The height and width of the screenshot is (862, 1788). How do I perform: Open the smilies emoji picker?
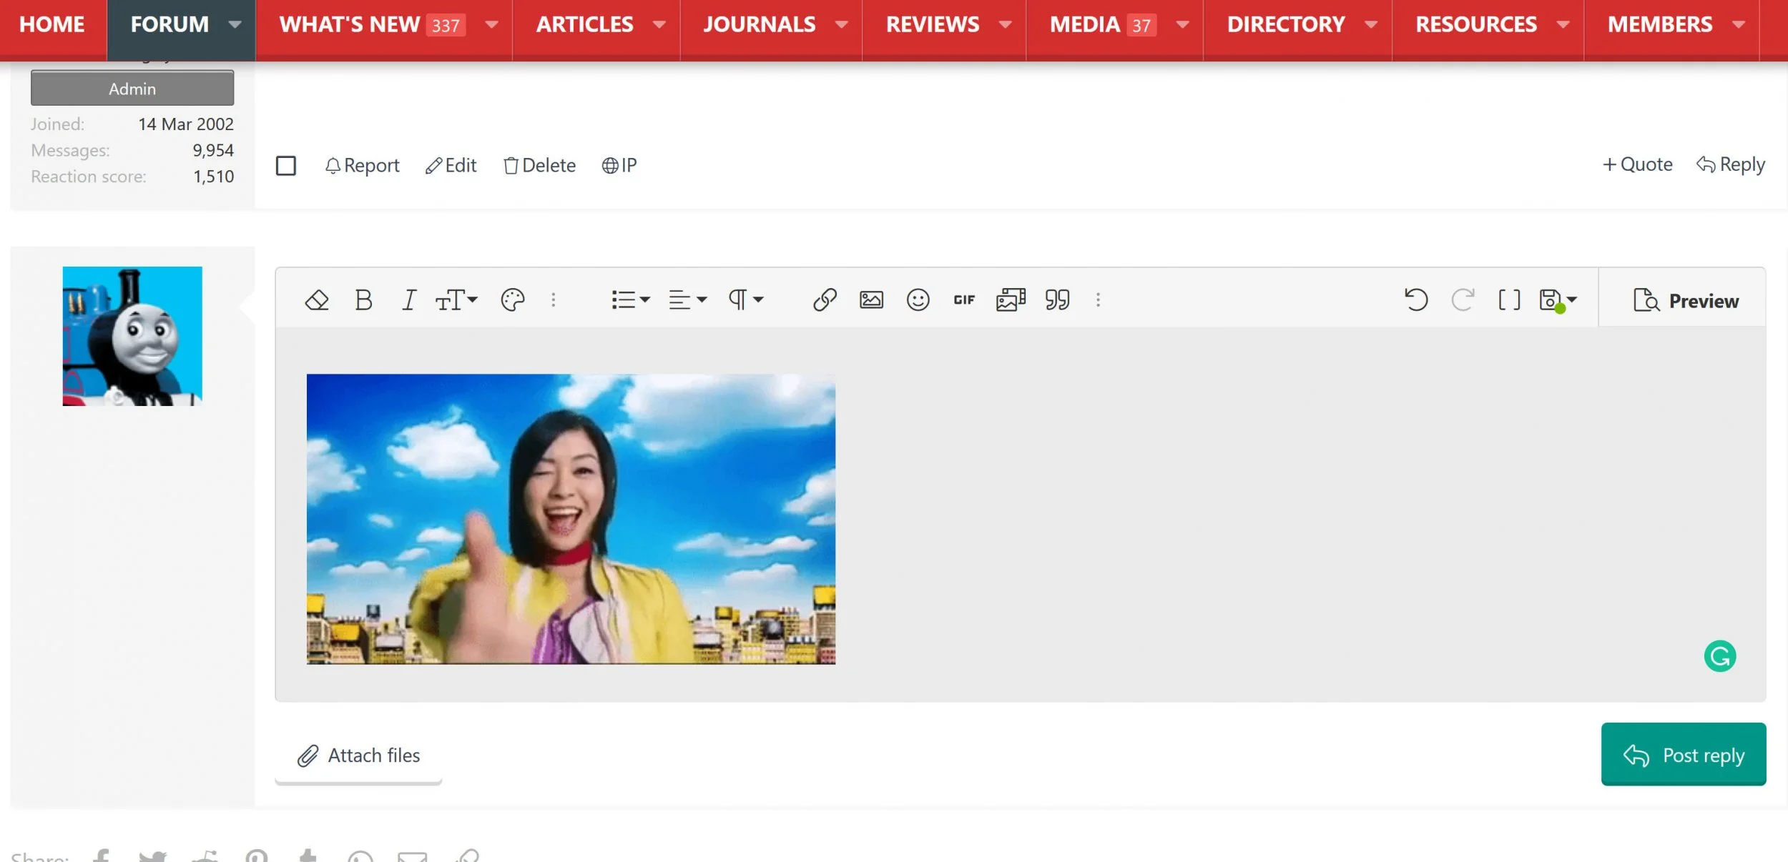click(918, 300)
